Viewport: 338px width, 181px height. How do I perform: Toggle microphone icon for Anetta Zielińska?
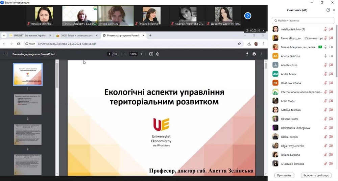point(325,56)
